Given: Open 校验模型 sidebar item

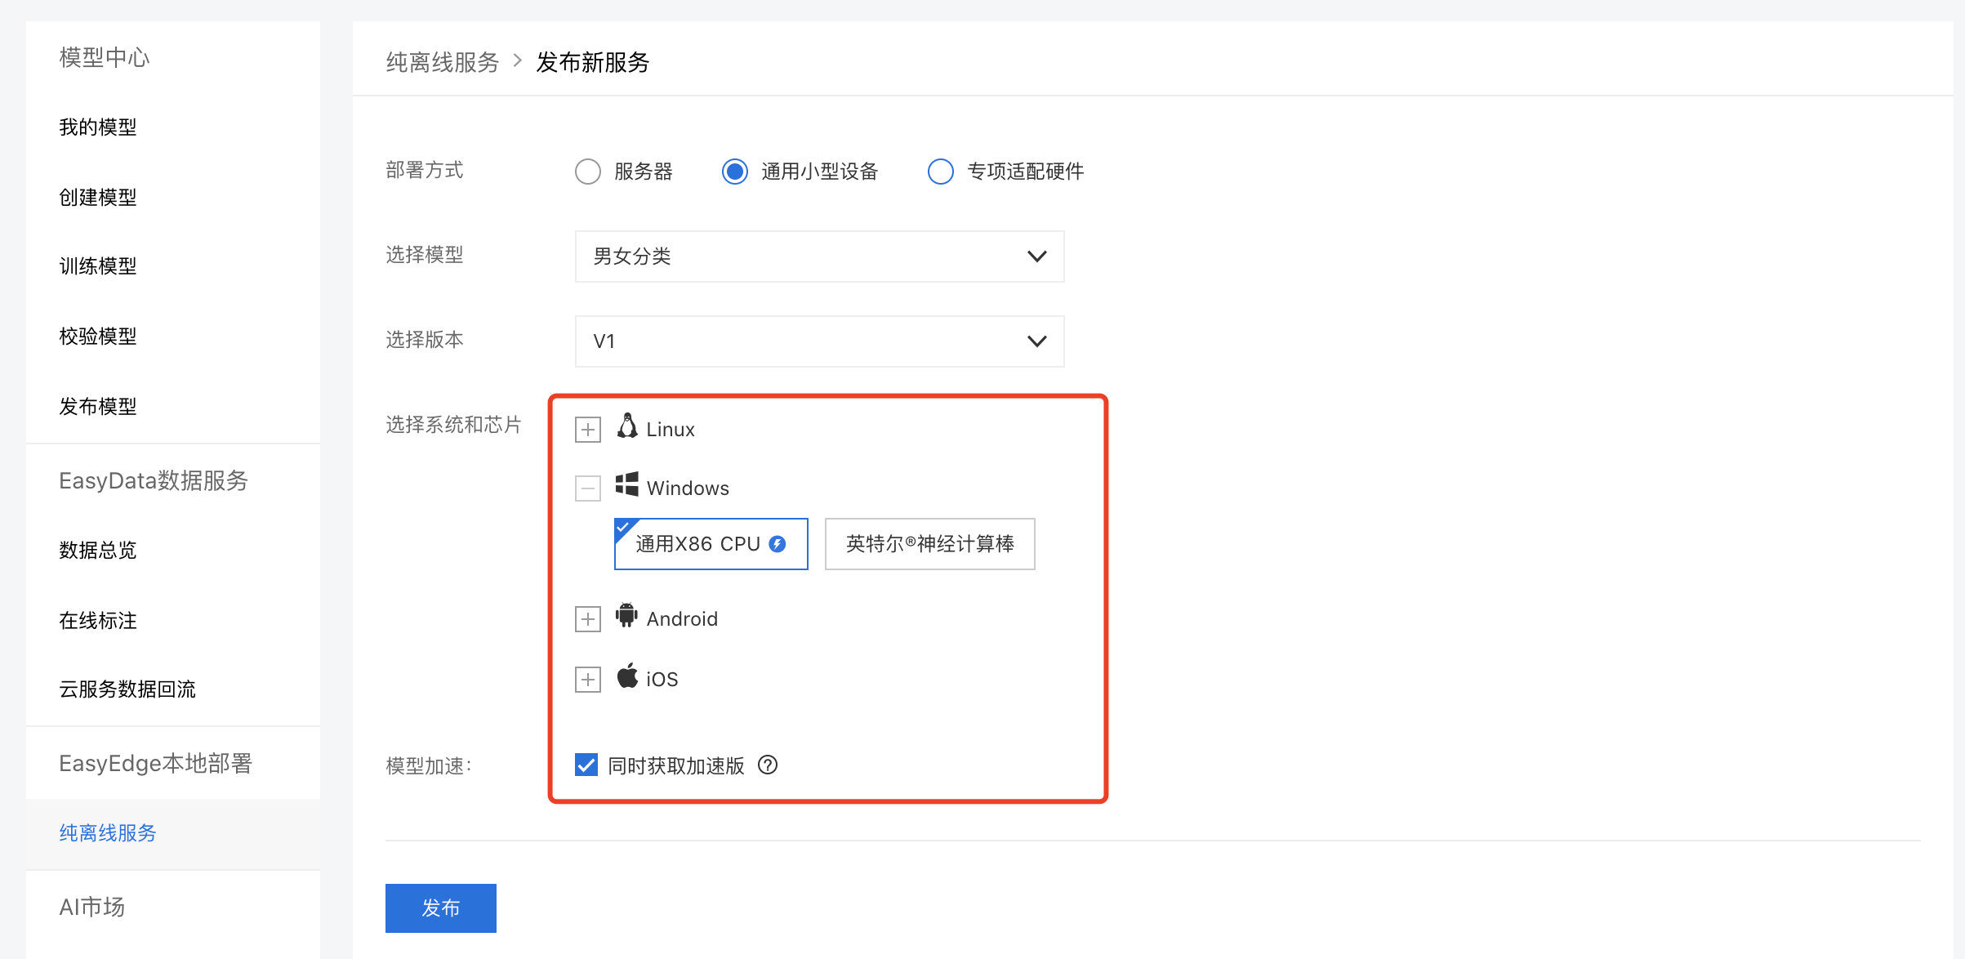Looking at the screenshot, I should click(x=98, y=337).
